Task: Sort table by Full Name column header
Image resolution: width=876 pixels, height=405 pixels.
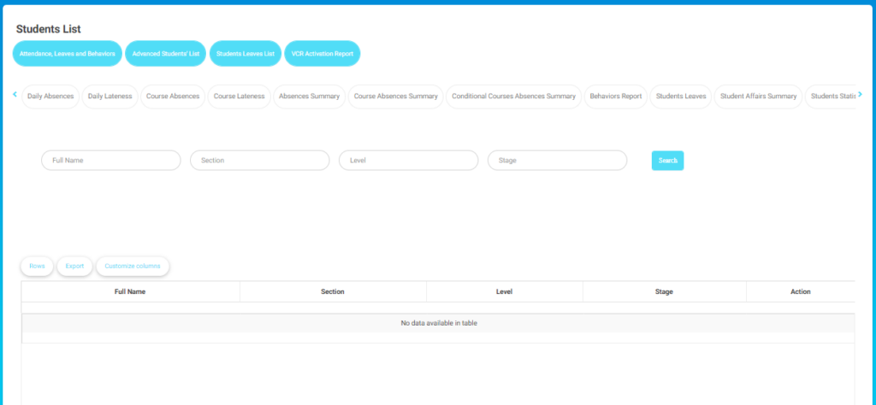Action: click(130, 291)
